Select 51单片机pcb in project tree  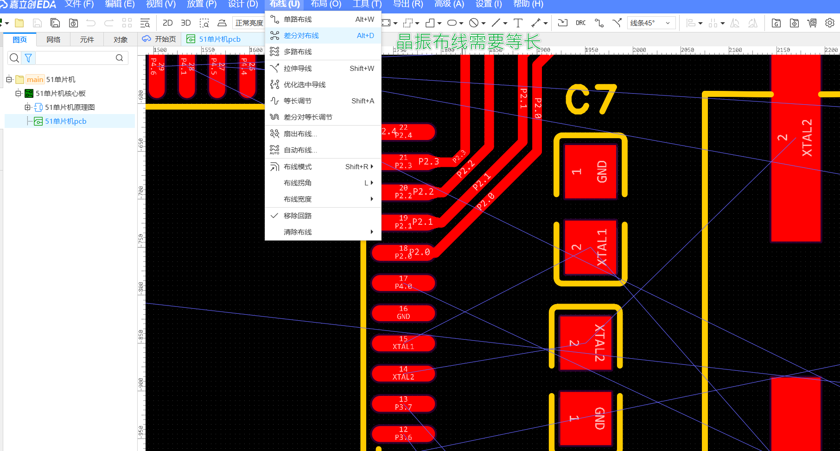(65, 121)
